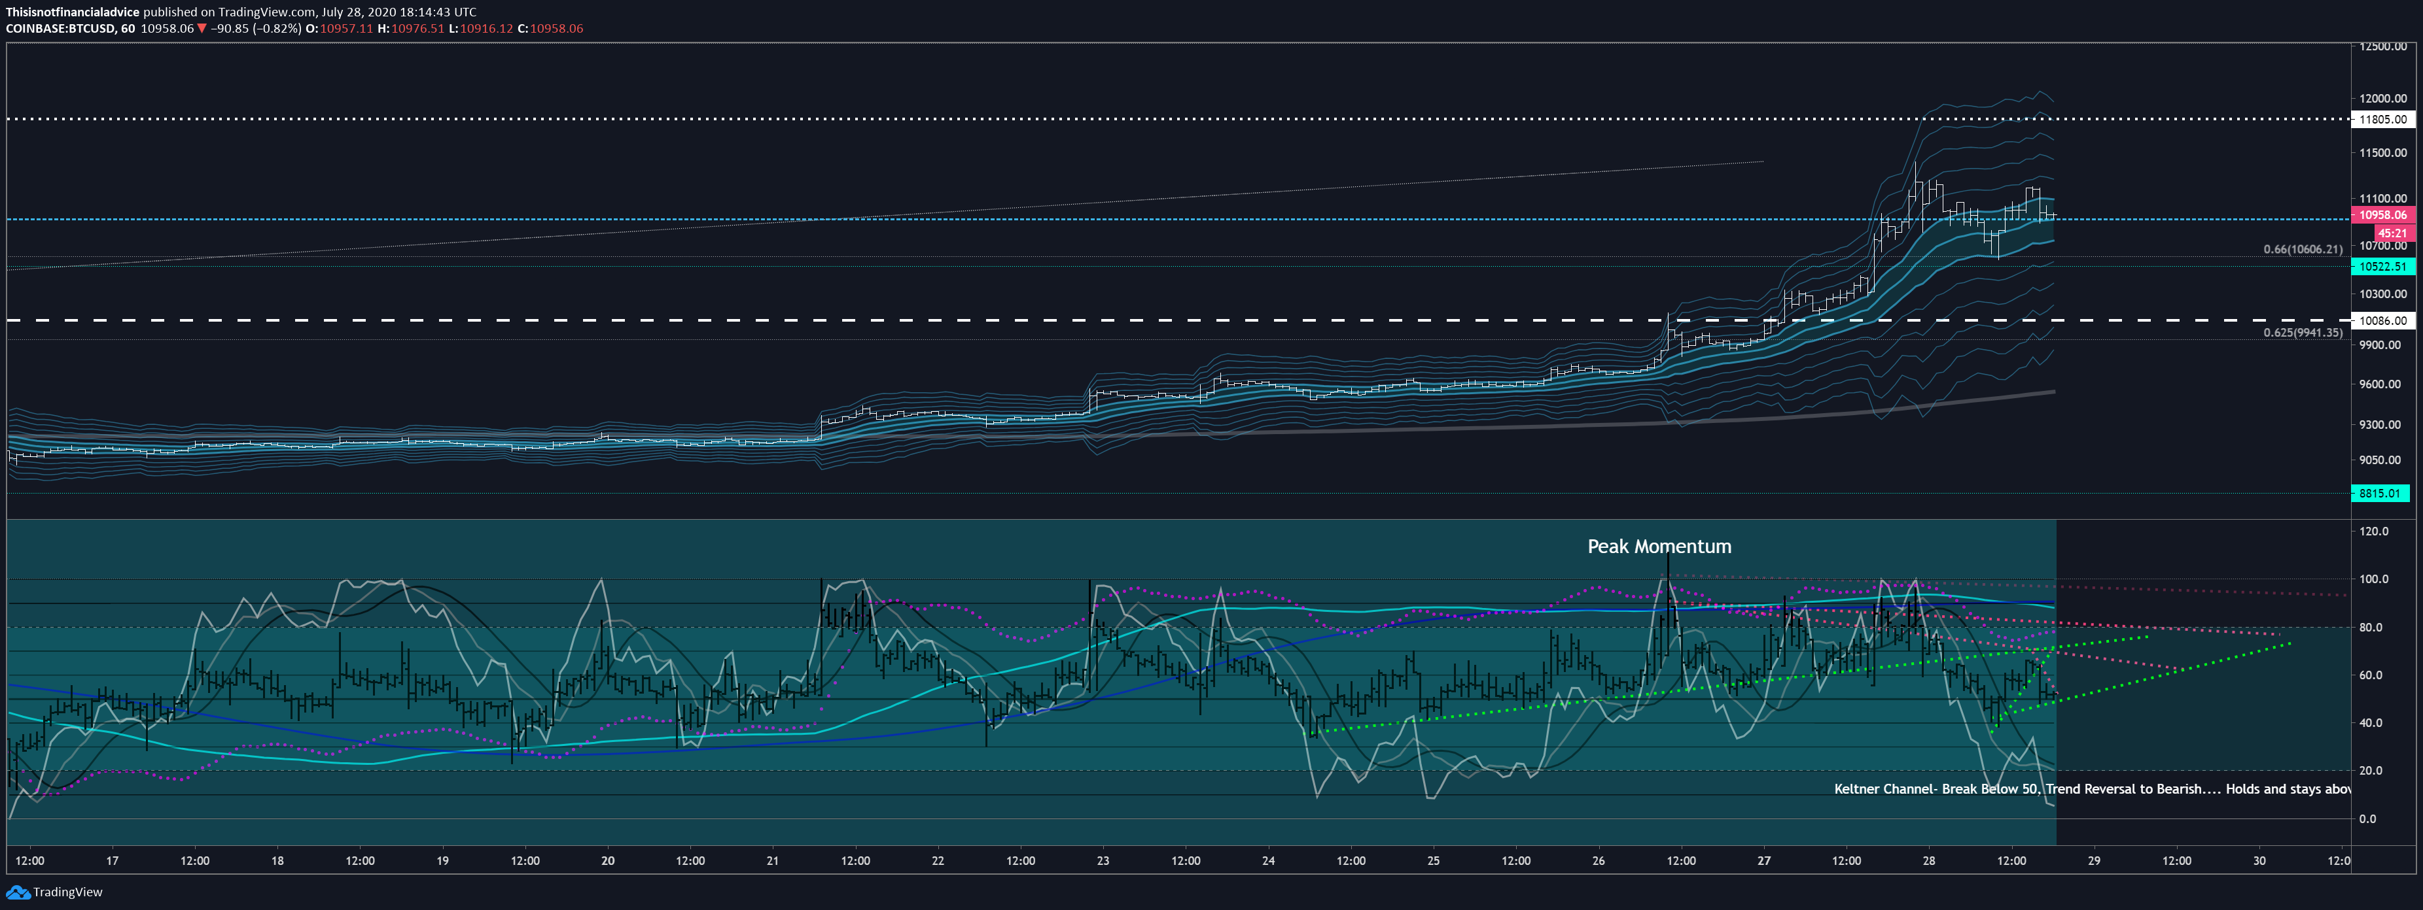2423x910 pixels.
Task: Click the 11805.00 price line label
Action: point(2382,120)
